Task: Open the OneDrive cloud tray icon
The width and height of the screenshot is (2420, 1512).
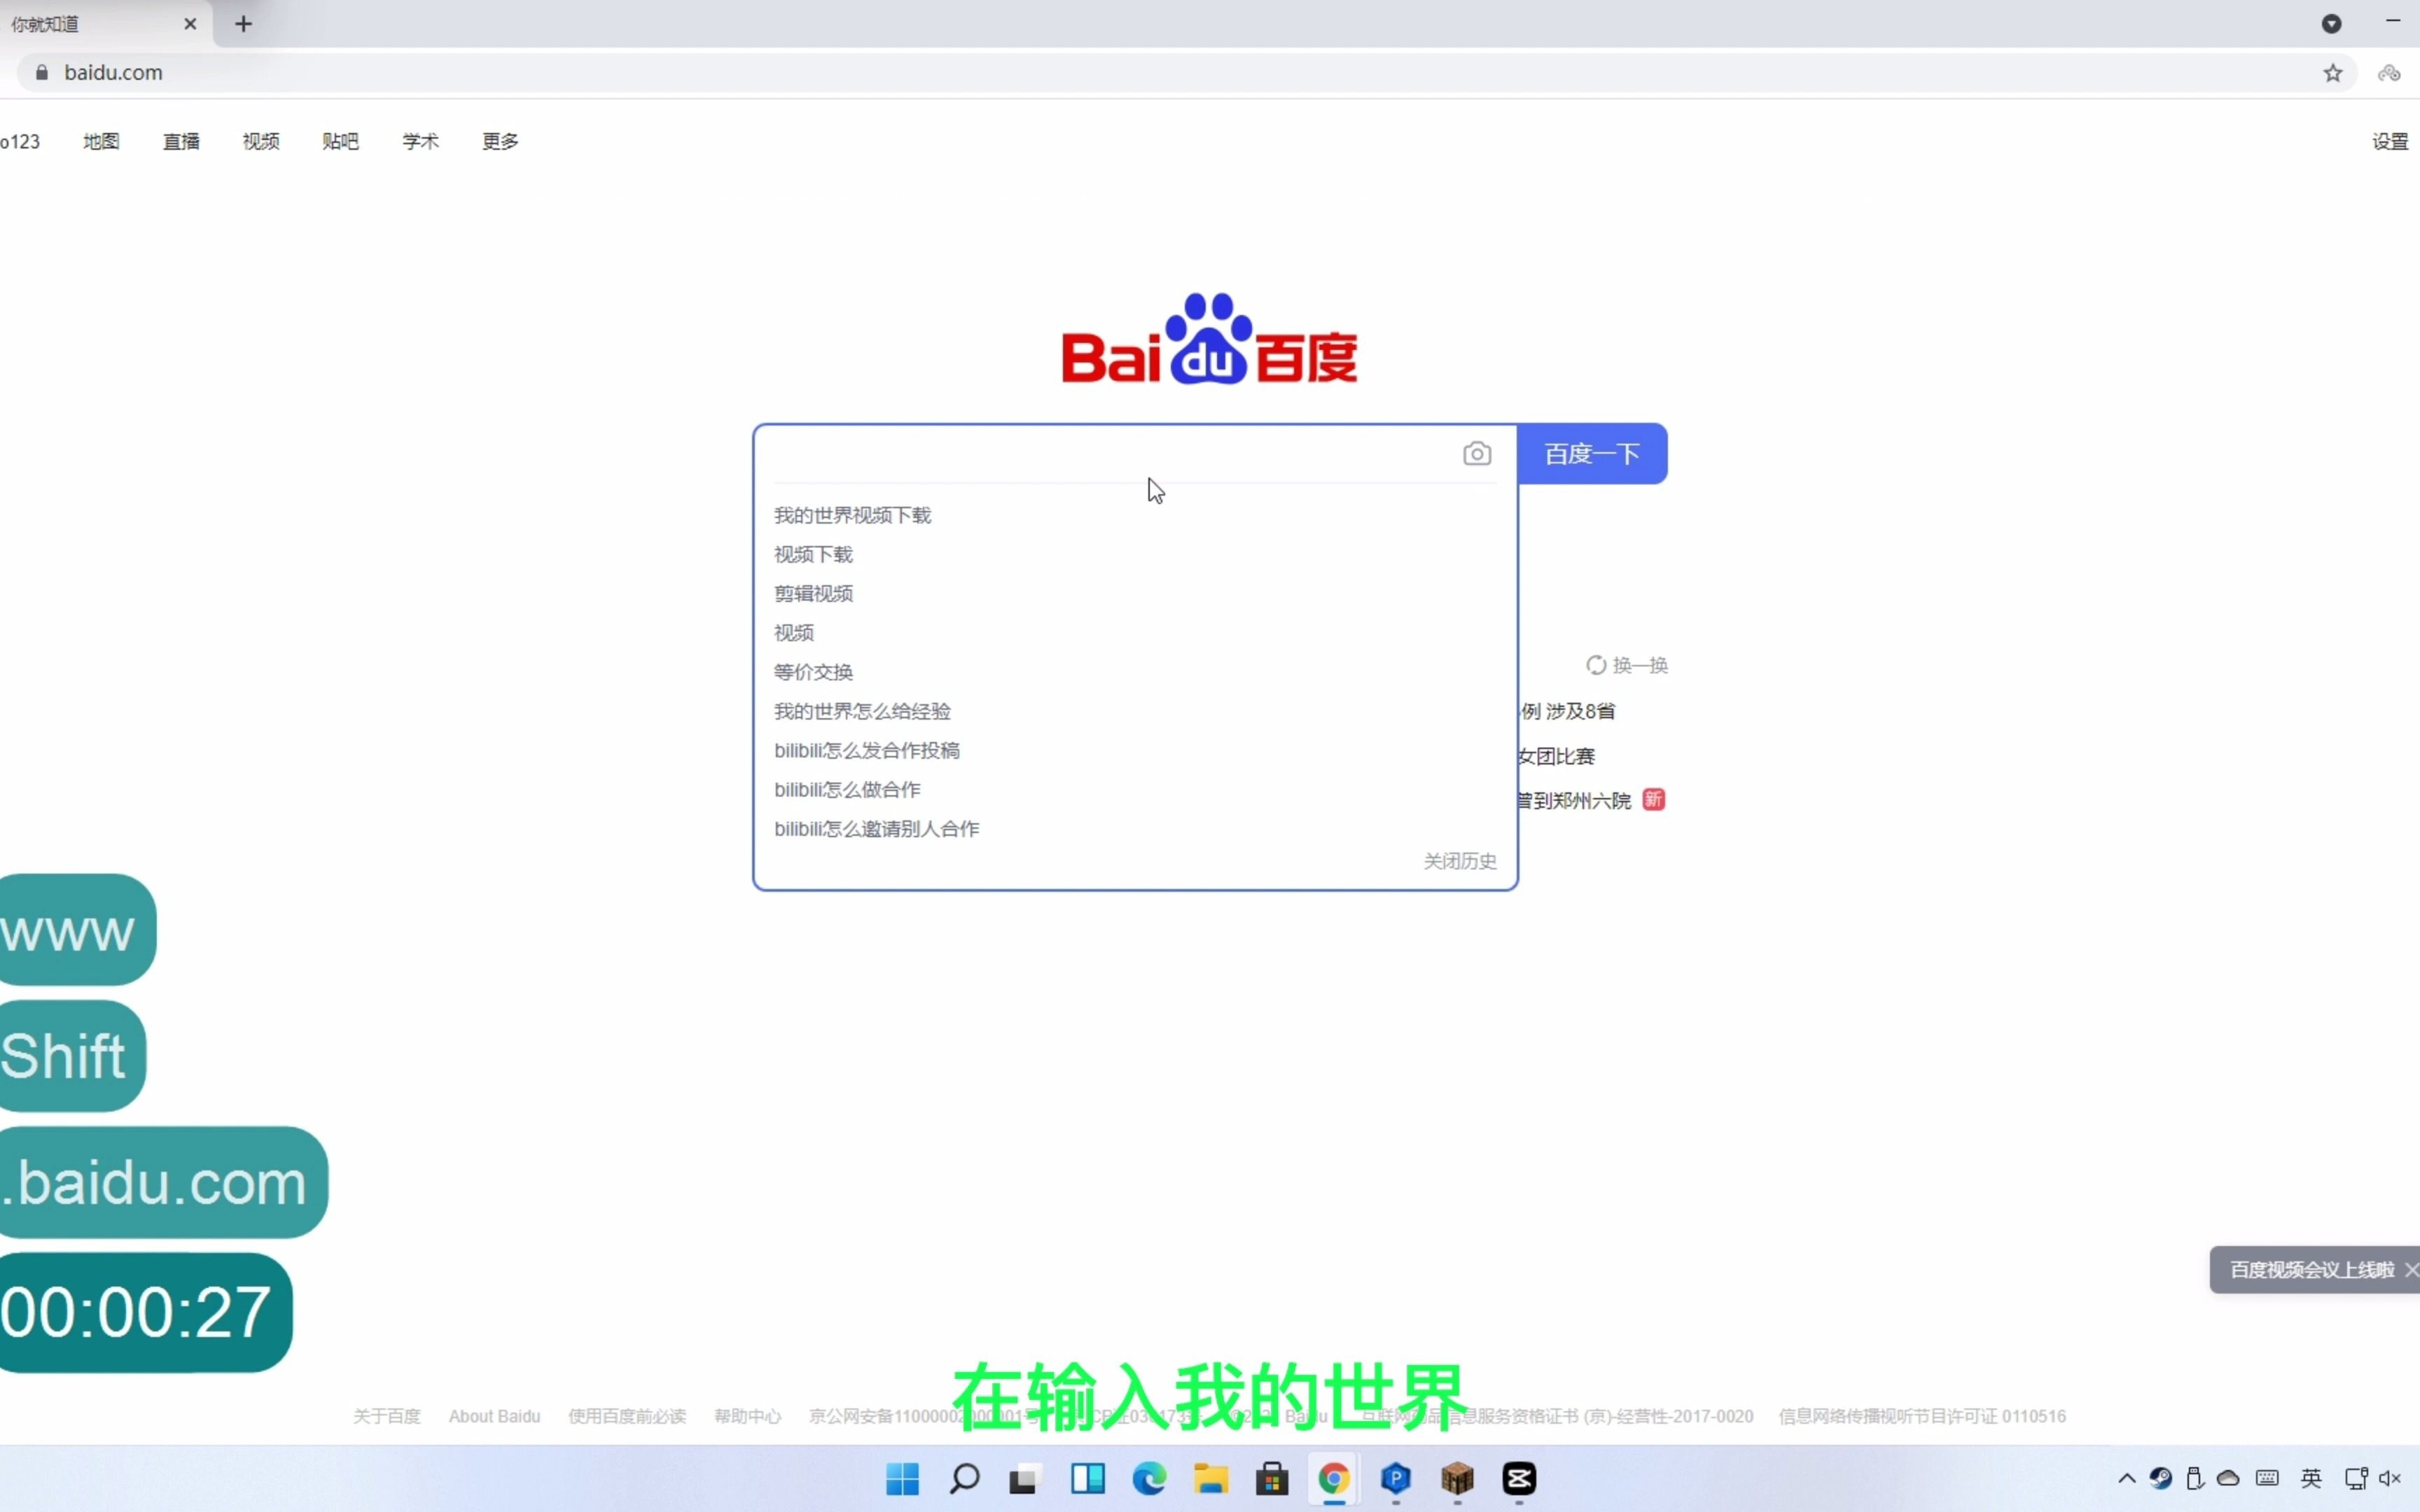Action: click(2228, 1479)
